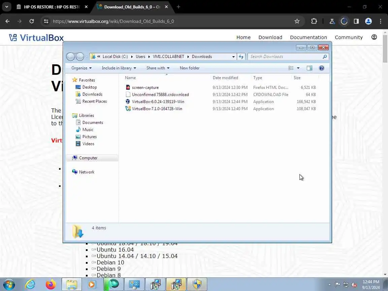Create a New folder
This screenshot has height=291, width=388.
[x=190, y=68]
